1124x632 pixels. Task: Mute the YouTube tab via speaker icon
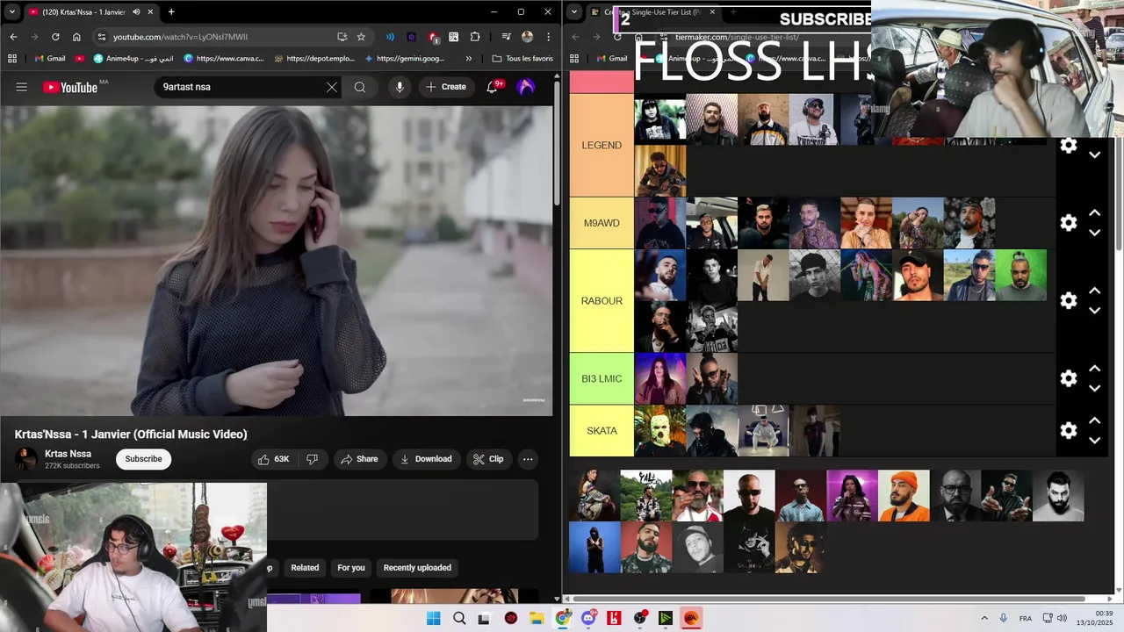coord(136,12)
